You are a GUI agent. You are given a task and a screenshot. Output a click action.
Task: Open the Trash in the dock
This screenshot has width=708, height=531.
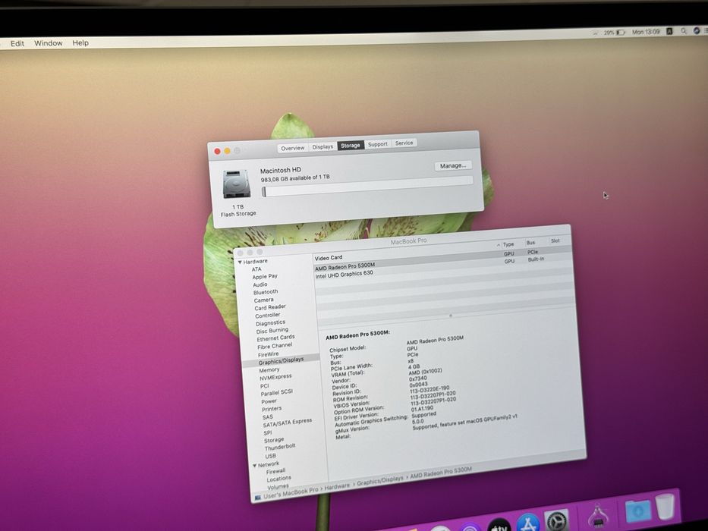665,507
